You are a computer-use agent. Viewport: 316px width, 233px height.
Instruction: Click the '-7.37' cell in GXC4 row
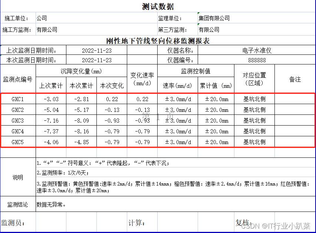click(51, 131)
